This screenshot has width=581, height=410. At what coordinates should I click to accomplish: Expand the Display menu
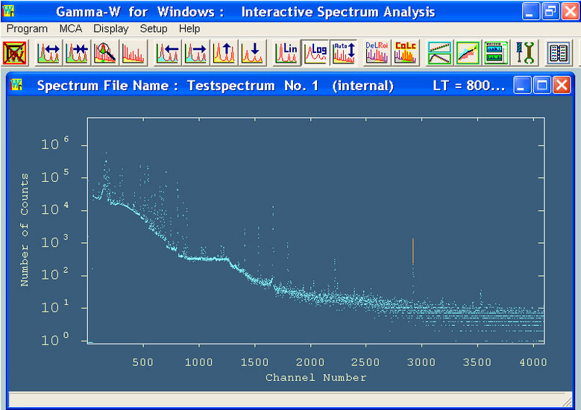[x=111, y=28]
